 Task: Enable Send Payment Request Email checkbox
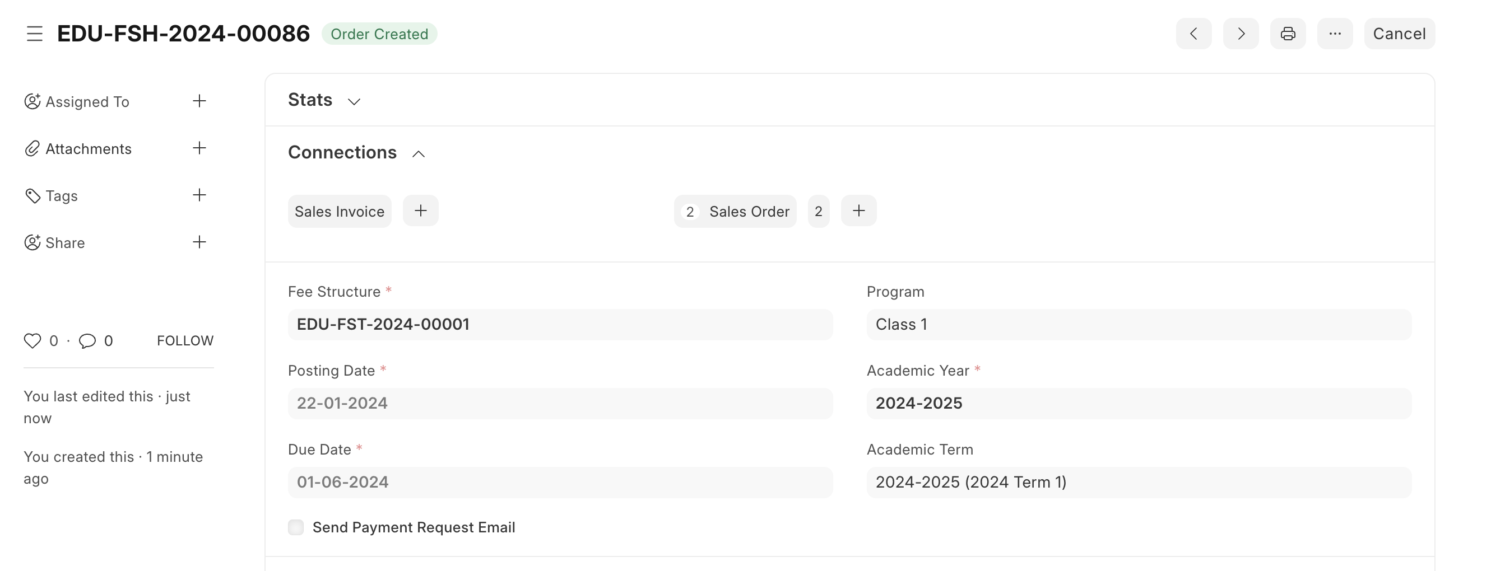(x=296, y=527)
